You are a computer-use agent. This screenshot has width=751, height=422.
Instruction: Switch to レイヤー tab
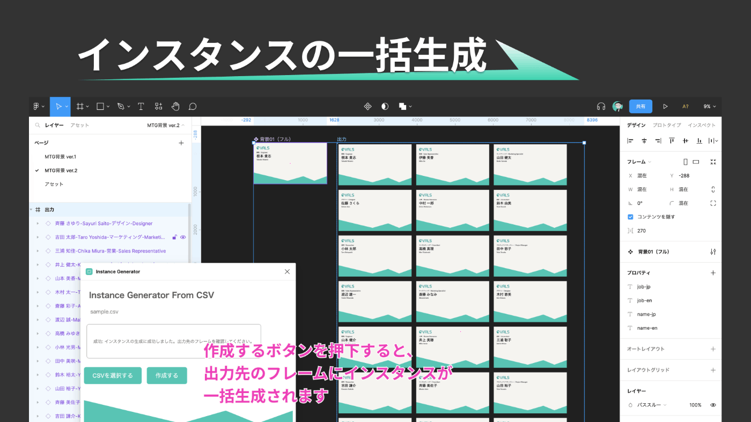[x=54, y=125]
